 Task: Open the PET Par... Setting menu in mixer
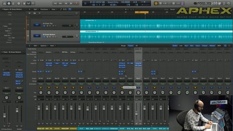[x=65, y=52]
